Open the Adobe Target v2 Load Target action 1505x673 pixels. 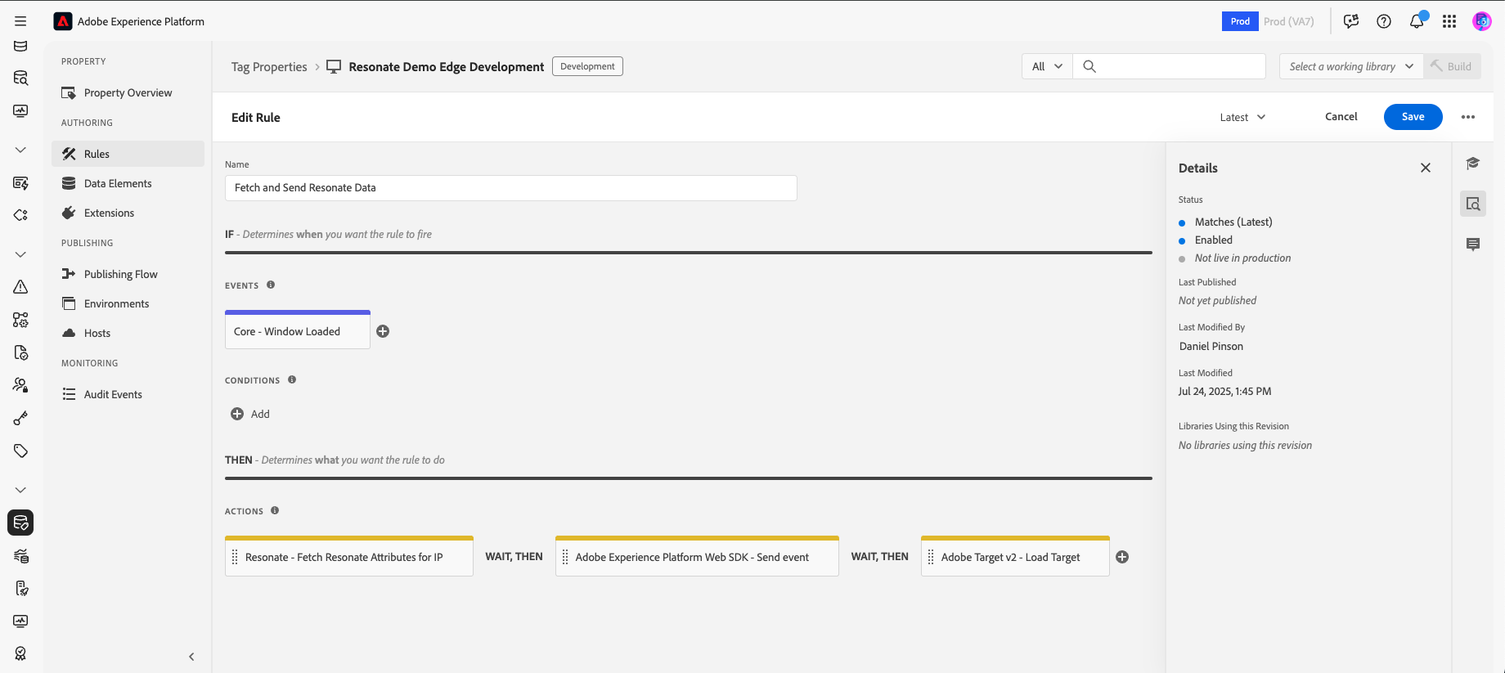[1015, 556]
